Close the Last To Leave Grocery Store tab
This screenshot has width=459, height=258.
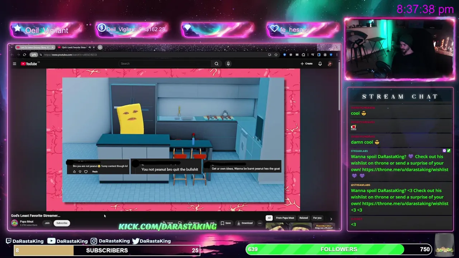coord(53,47)
